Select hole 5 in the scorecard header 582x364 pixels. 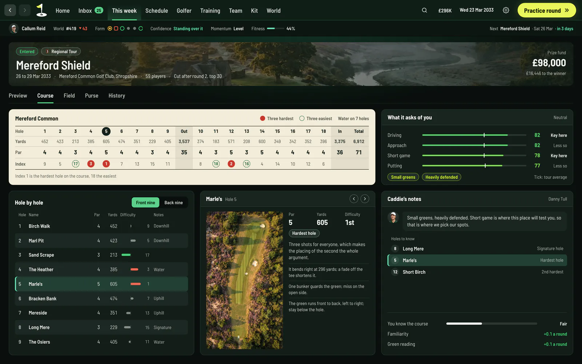(x=106, y=131)
